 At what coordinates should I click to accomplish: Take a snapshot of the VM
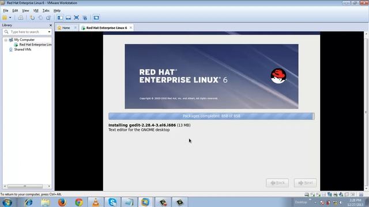(32, 18)
